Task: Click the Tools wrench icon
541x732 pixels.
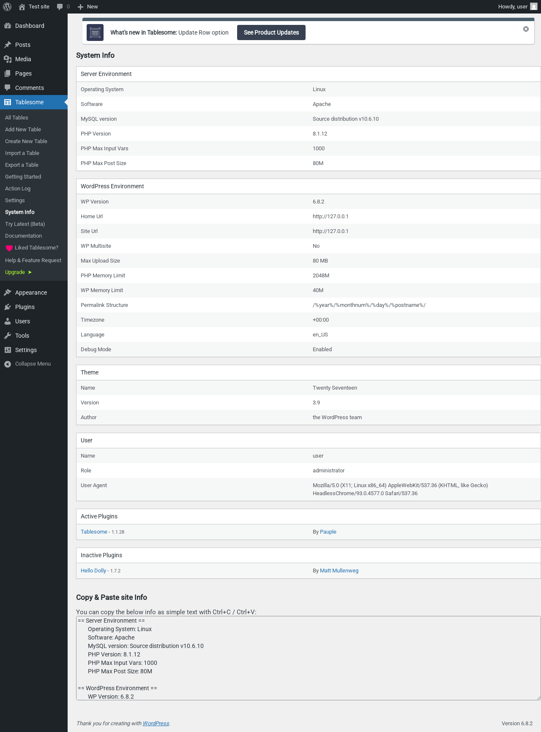Action: pyautogui.click(x=8, y=336)
